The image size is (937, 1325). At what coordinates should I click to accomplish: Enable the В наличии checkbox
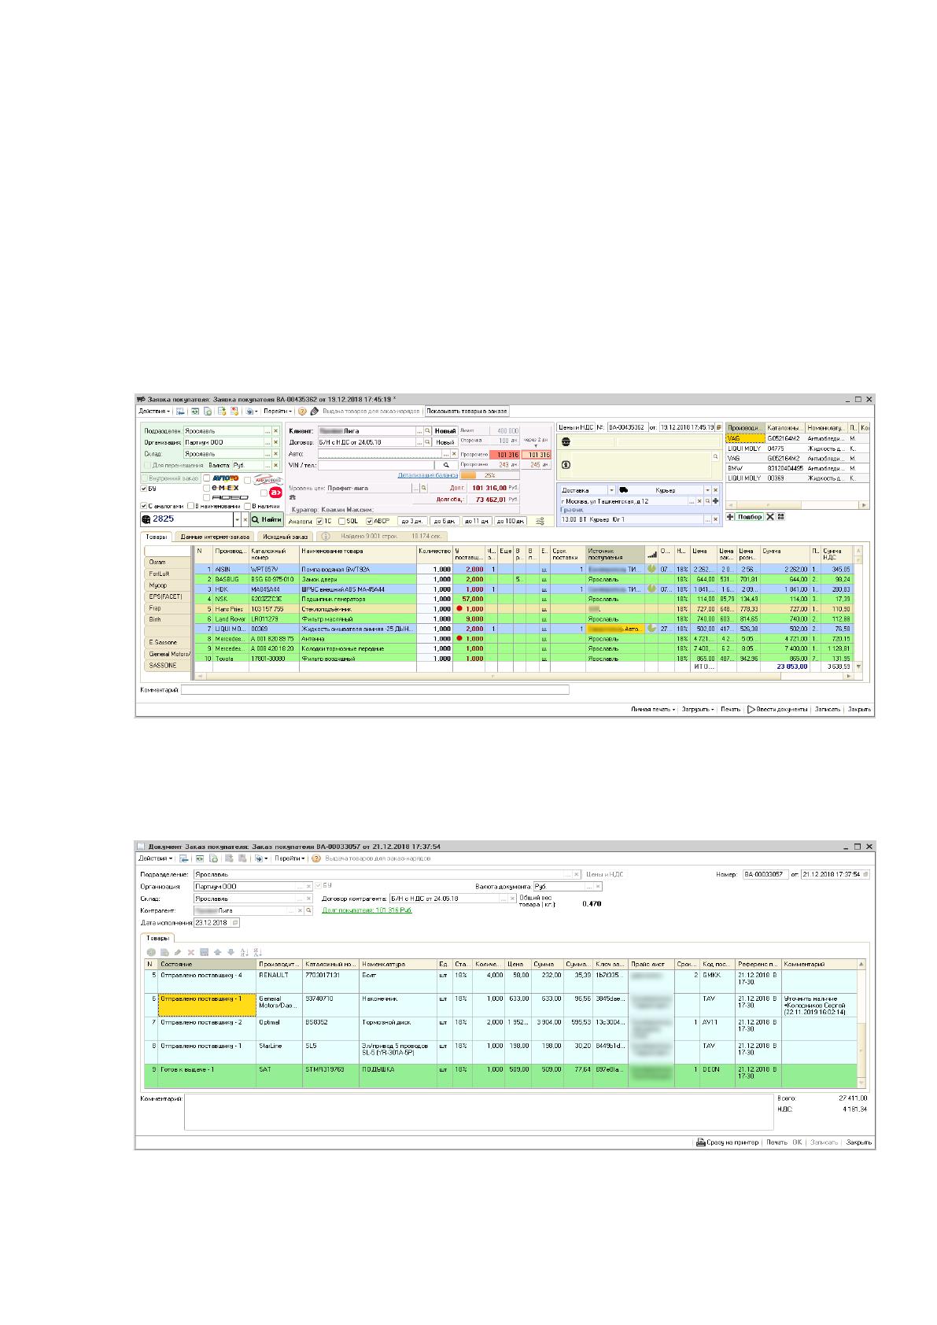pyautogui.click(x=247, y=506)
